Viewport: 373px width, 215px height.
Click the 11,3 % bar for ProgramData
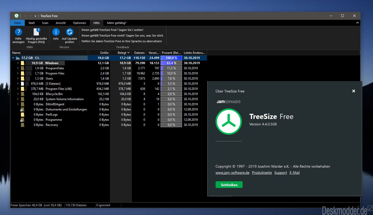pos(171,68)
